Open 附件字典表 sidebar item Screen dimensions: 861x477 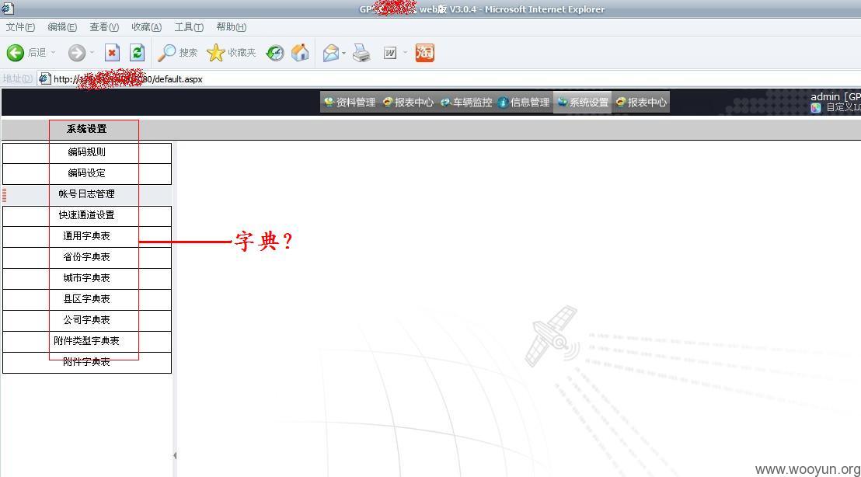[x=87, y=362]
